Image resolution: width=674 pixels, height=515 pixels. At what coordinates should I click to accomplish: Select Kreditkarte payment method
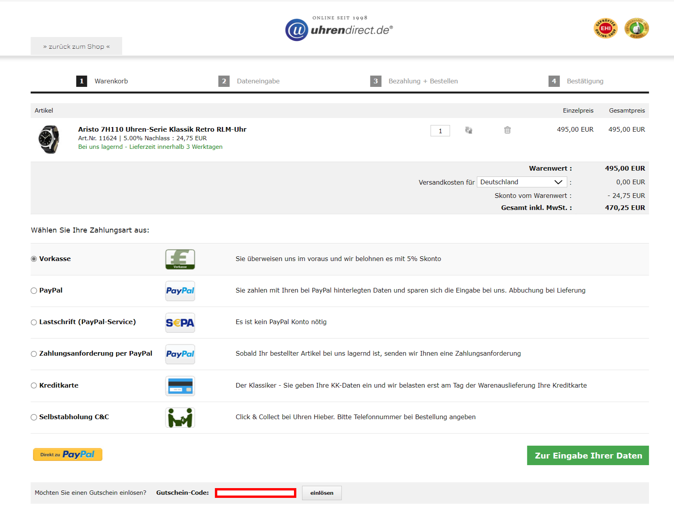click(x=34, y=385)
